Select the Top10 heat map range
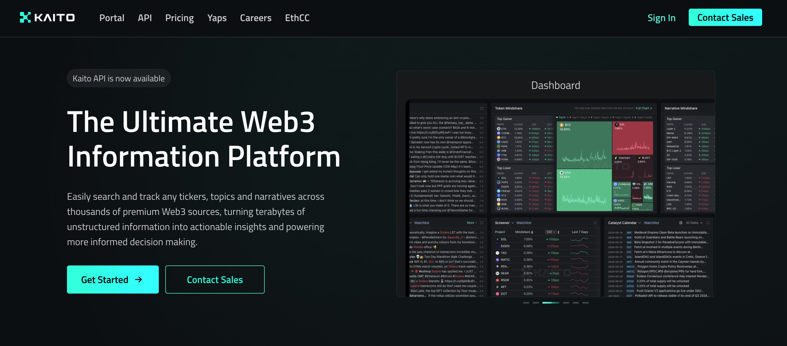Viewport: 787px width, 346px height. 561,117
